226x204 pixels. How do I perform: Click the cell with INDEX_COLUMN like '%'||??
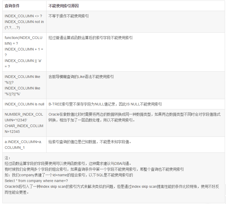coord(24,85)
